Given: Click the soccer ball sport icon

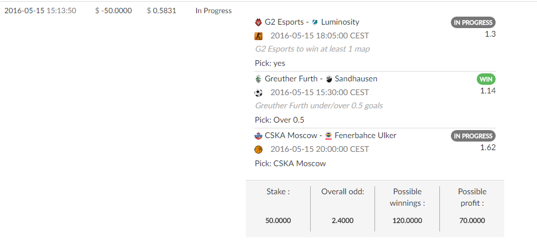Looking at the screenshot, I should [x=258, y=92].
